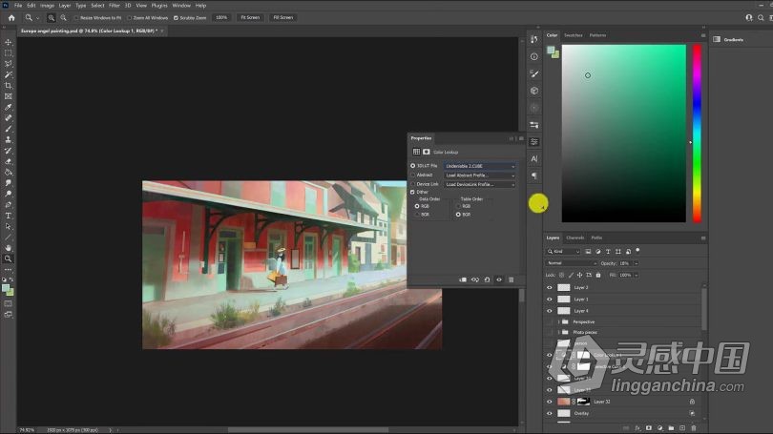
Task: Open the Info panel icon
Action: (533, 56)
